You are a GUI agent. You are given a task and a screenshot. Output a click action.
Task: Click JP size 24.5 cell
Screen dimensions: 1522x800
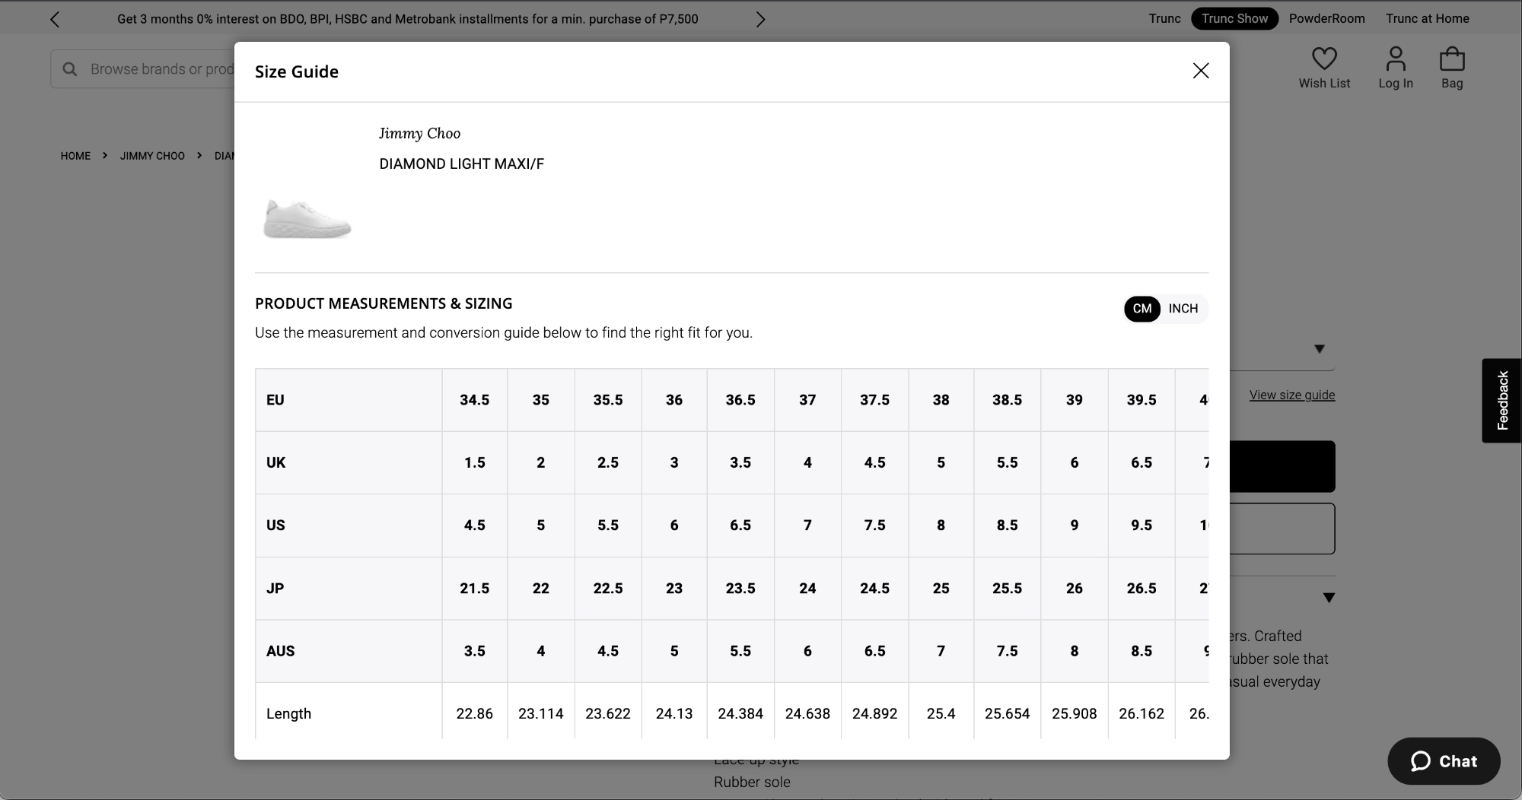pyautogui.click(x=875, y=588)
